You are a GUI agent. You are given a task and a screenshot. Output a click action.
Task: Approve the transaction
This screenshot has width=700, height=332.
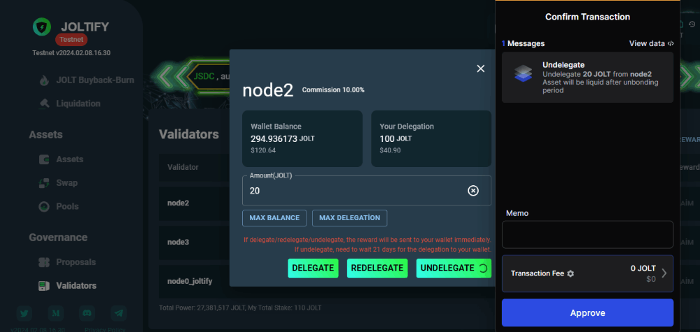[x=587, y=313]
